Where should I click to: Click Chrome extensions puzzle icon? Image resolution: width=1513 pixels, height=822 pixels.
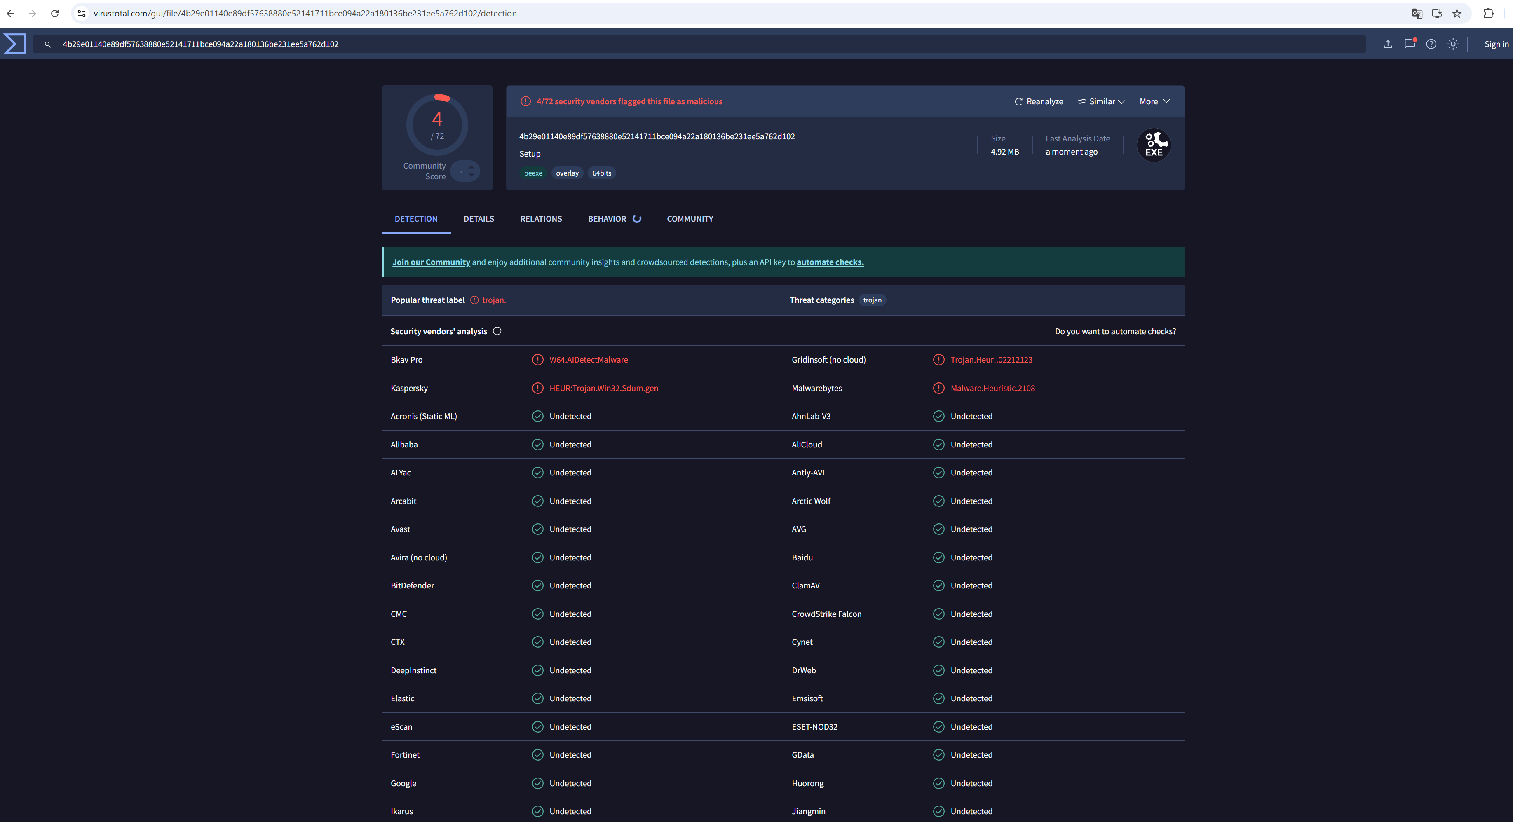(x=1488, y=14)
